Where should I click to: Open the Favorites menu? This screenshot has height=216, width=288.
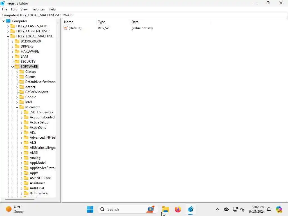click(x=38, y=9)
